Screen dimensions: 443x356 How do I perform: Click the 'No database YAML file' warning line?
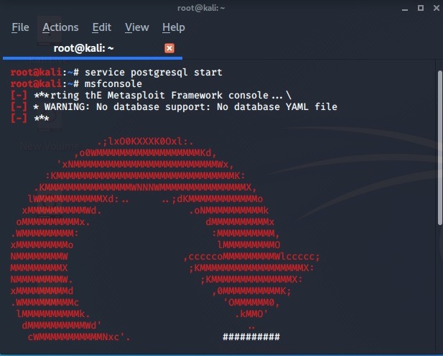[x=174, y=107]
